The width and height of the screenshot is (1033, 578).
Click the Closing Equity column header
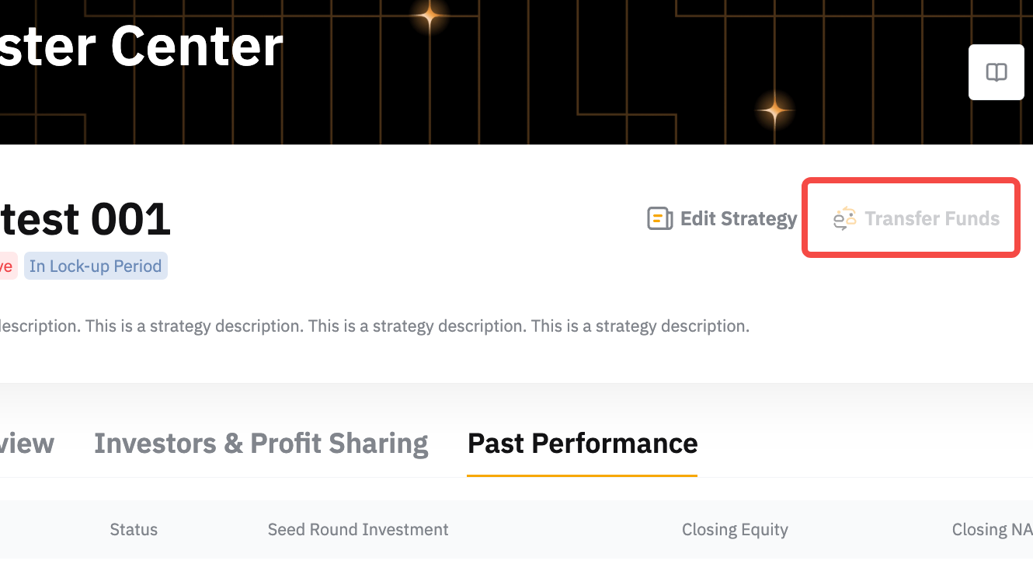point(735,530)
